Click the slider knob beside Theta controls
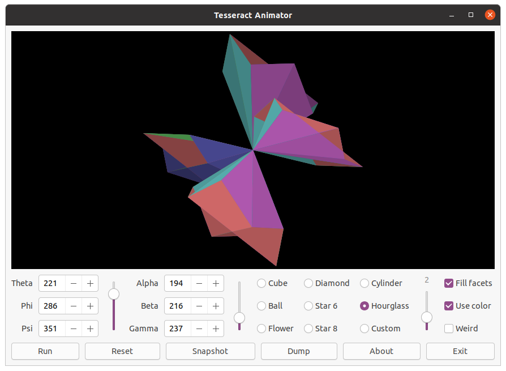The image size is (506, 371). click(x=114, y=294)
